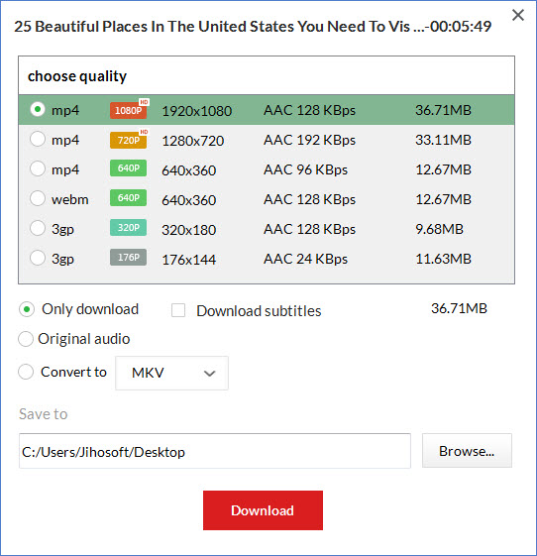Click the red 1080P HD quality badge
This screenshot has width=537, height=556.
click(x=129, y=110)
